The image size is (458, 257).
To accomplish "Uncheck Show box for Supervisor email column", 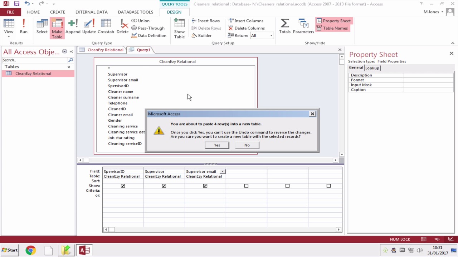I will [x=205, y=186].
